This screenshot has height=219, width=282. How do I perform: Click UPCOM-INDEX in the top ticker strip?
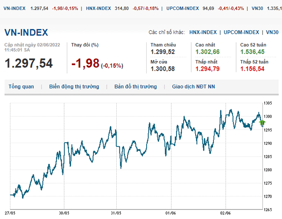(x=183, y=8)
